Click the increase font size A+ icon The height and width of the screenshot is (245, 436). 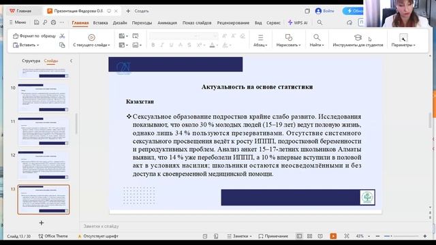(224, 36)
